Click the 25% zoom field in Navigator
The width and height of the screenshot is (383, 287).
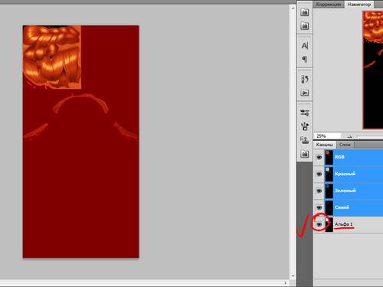click(x=328, y=135)
